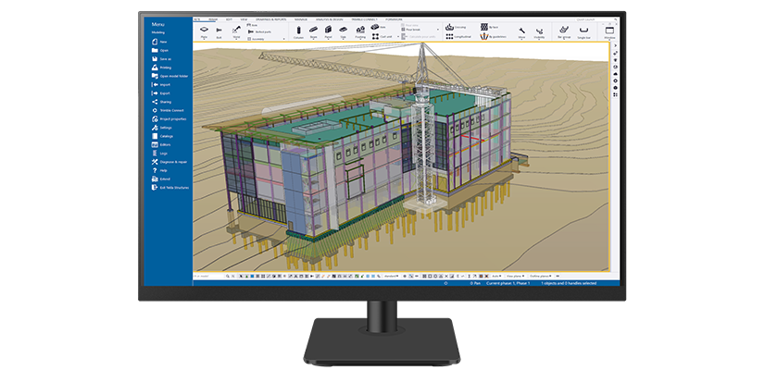Click the wrench icon in ribbon

coord(522,32)
